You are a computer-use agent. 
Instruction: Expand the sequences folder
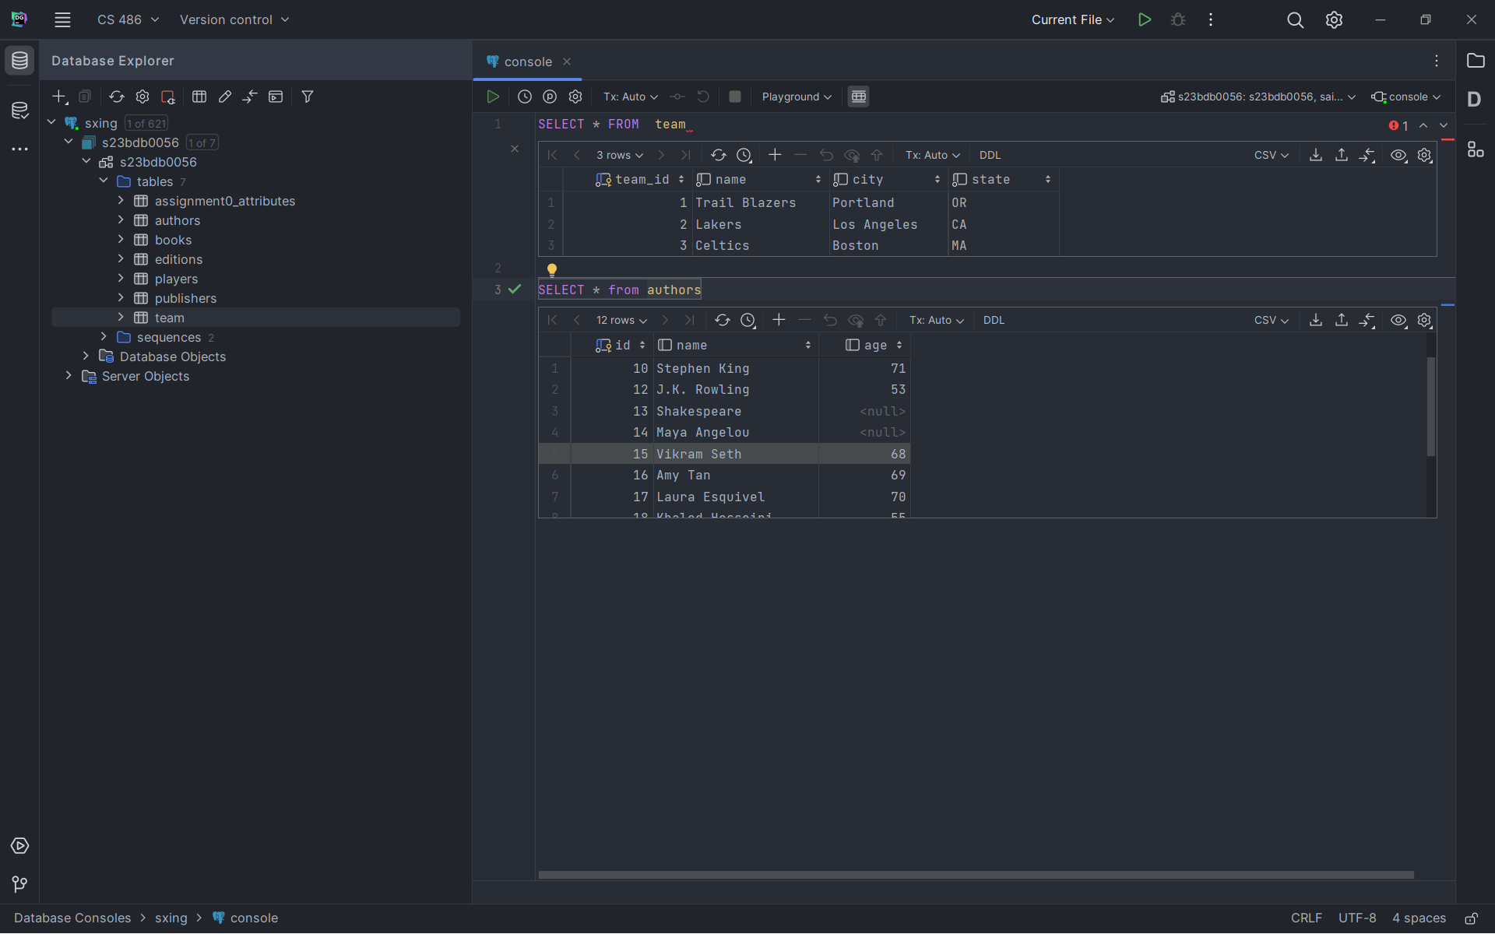pos(104,337)
